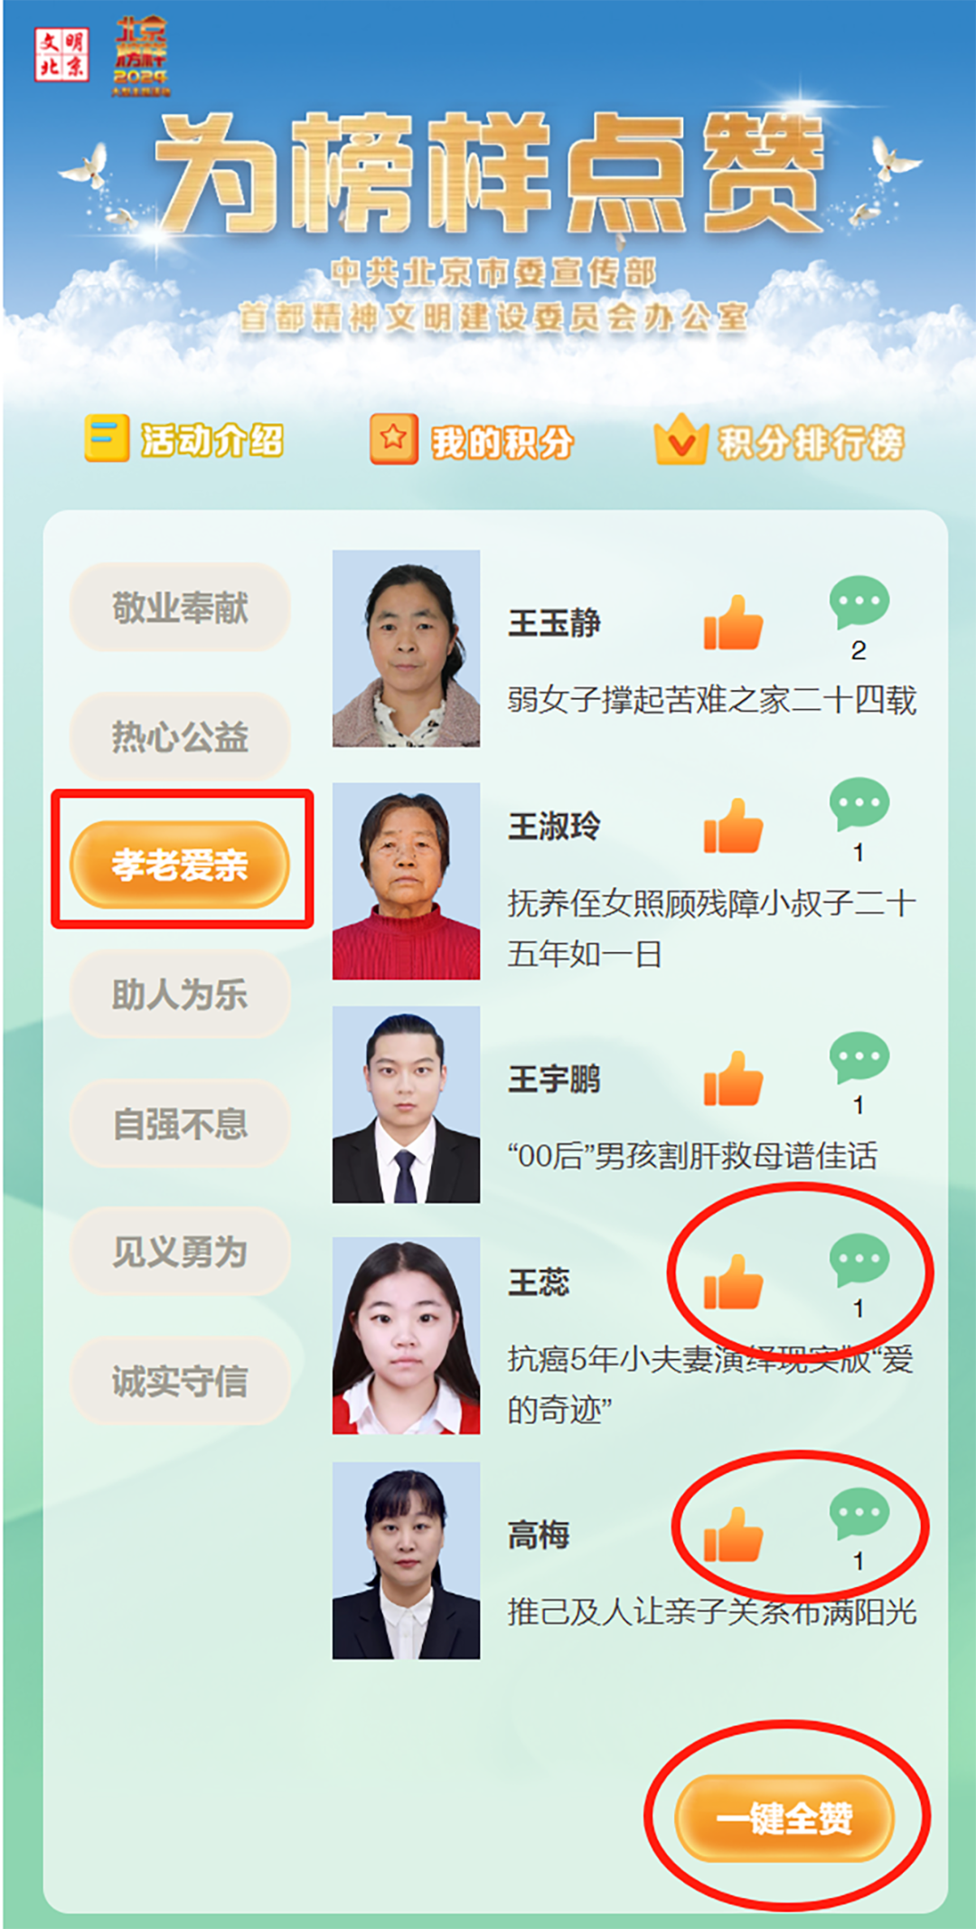View comments on 王宇鹏's story
Viewport: 976px width, 1929px height.
tap(859, 1058)
